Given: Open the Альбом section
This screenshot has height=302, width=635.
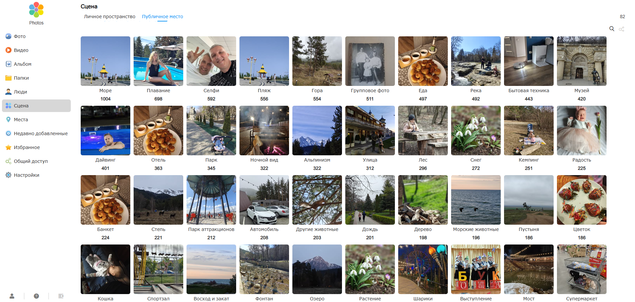Looking at the screenshot, I should [22, 64].
